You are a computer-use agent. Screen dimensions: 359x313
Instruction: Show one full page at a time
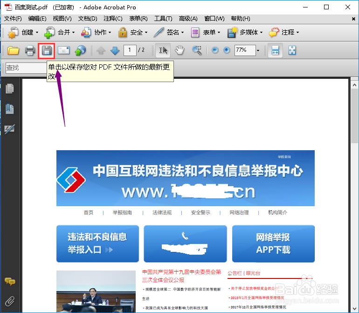pos(292,50)
